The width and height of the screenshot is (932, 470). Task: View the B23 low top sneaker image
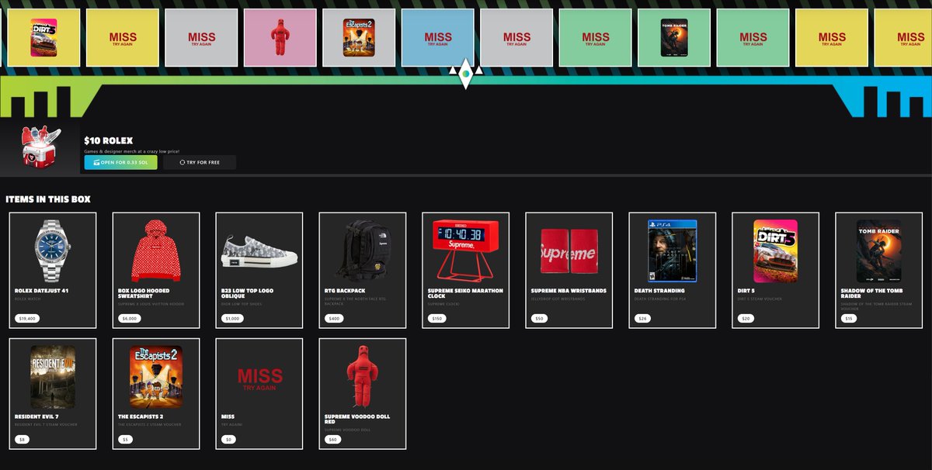coord(259,253)
